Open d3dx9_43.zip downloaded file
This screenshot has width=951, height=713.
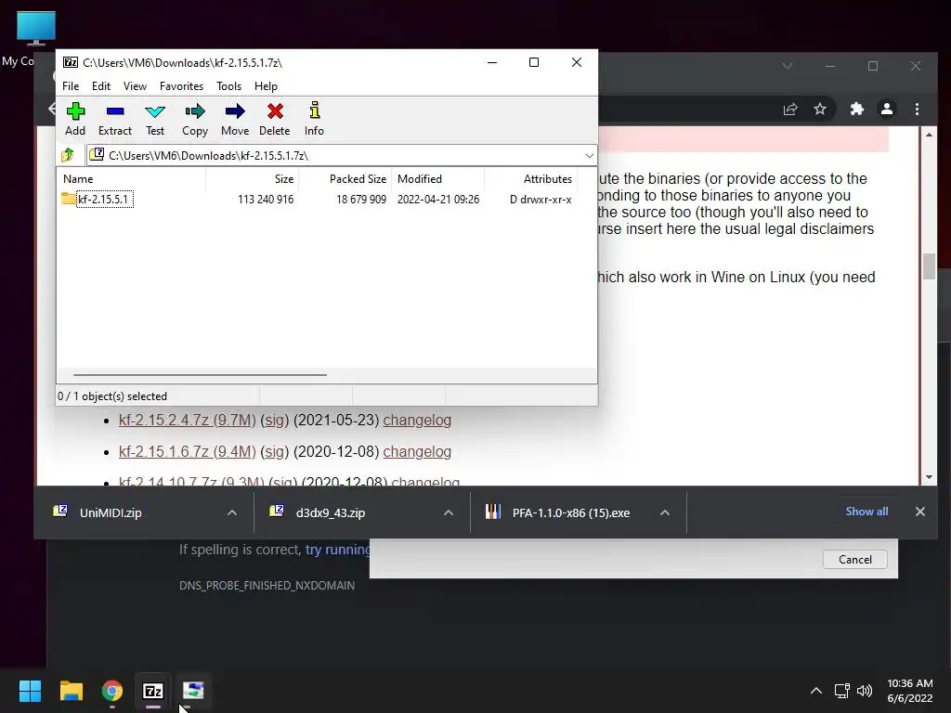[x=331, y=512]
